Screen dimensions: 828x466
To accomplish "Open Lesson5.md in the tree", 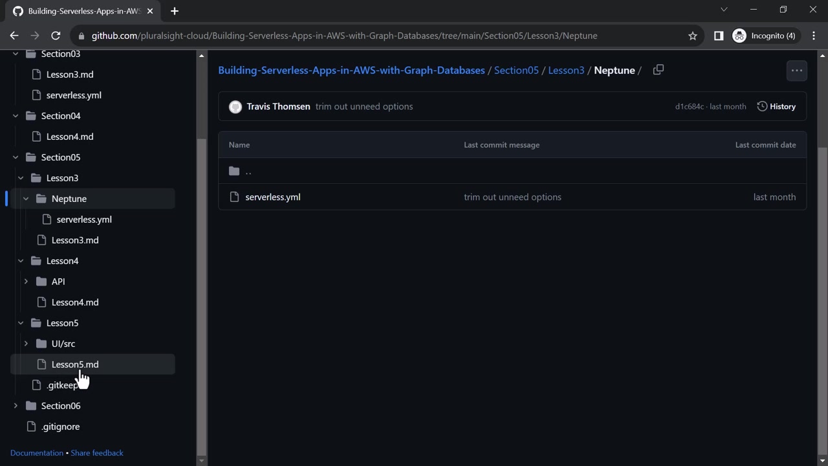I will 75,364.
